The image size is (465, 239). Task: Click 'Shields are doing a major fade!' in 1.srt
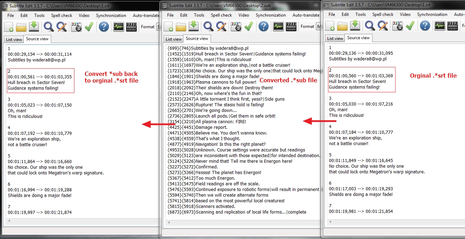pyautogui.click(x=361, y=195)
